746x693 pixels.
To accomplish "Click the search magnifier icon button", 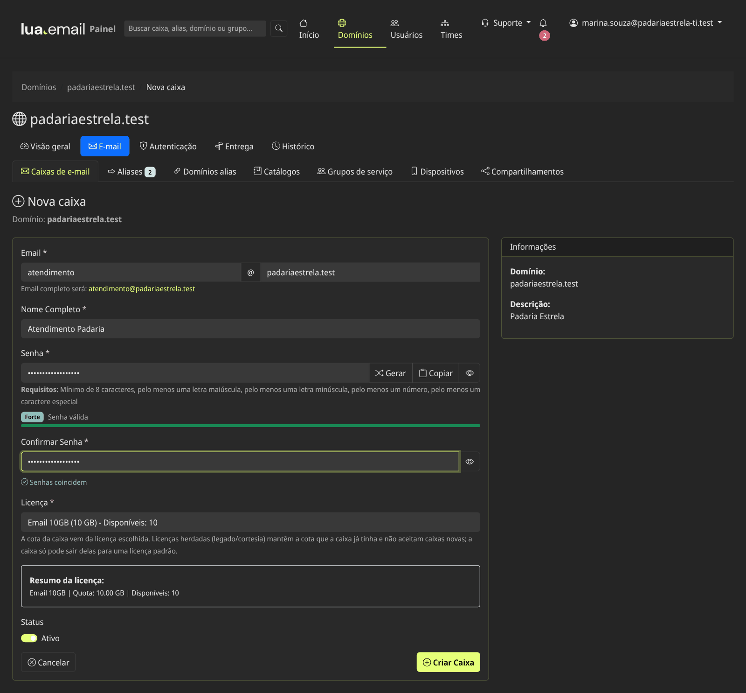I will 279,28.
